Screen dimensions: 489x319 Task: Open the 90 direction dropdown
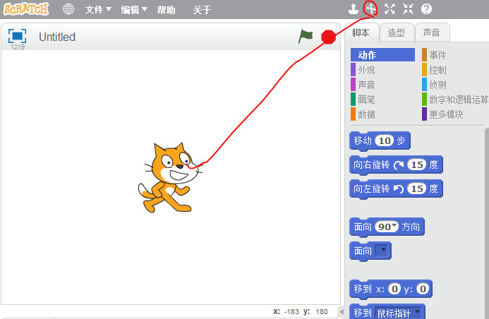coord(394,225)
